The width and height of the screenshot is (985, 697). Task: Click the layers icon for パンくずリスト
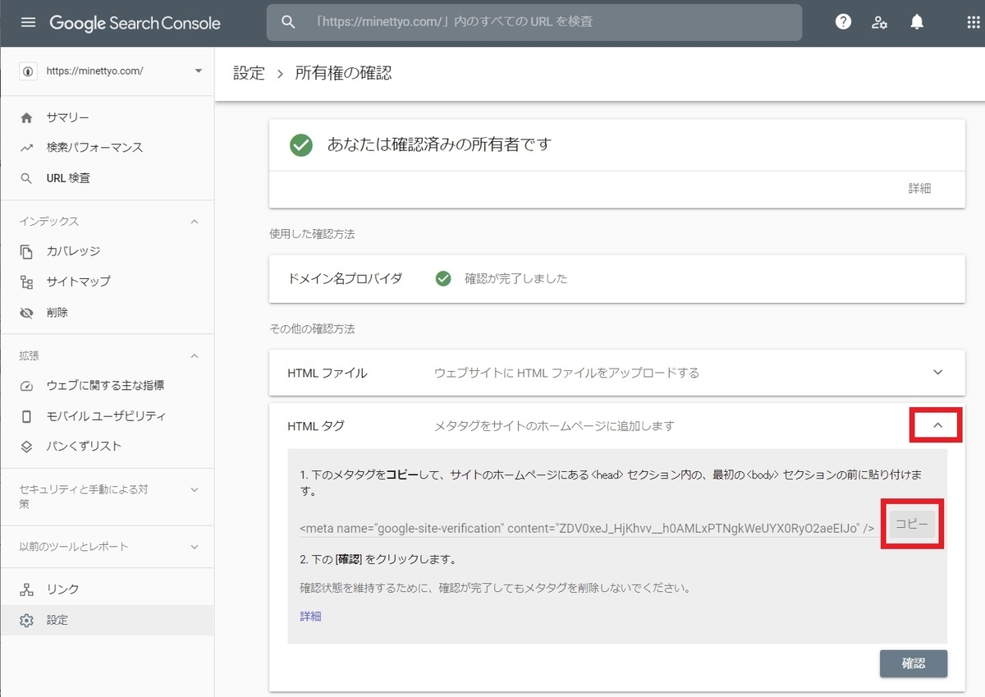pyautogui.click(x=26, y=446)
